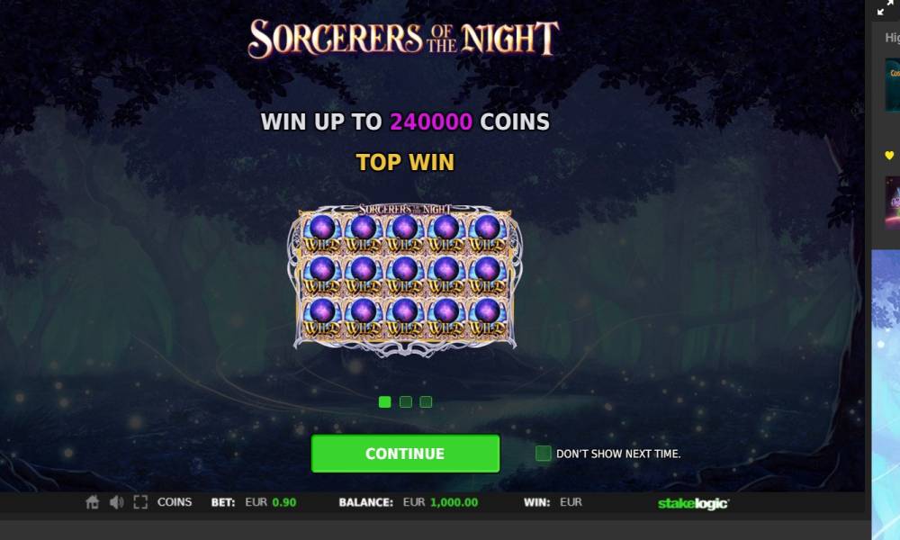The width and height of the screenshot is (900, 540).
Task: Select the first intro slide indicator
Action: click(x=385, y=401)
